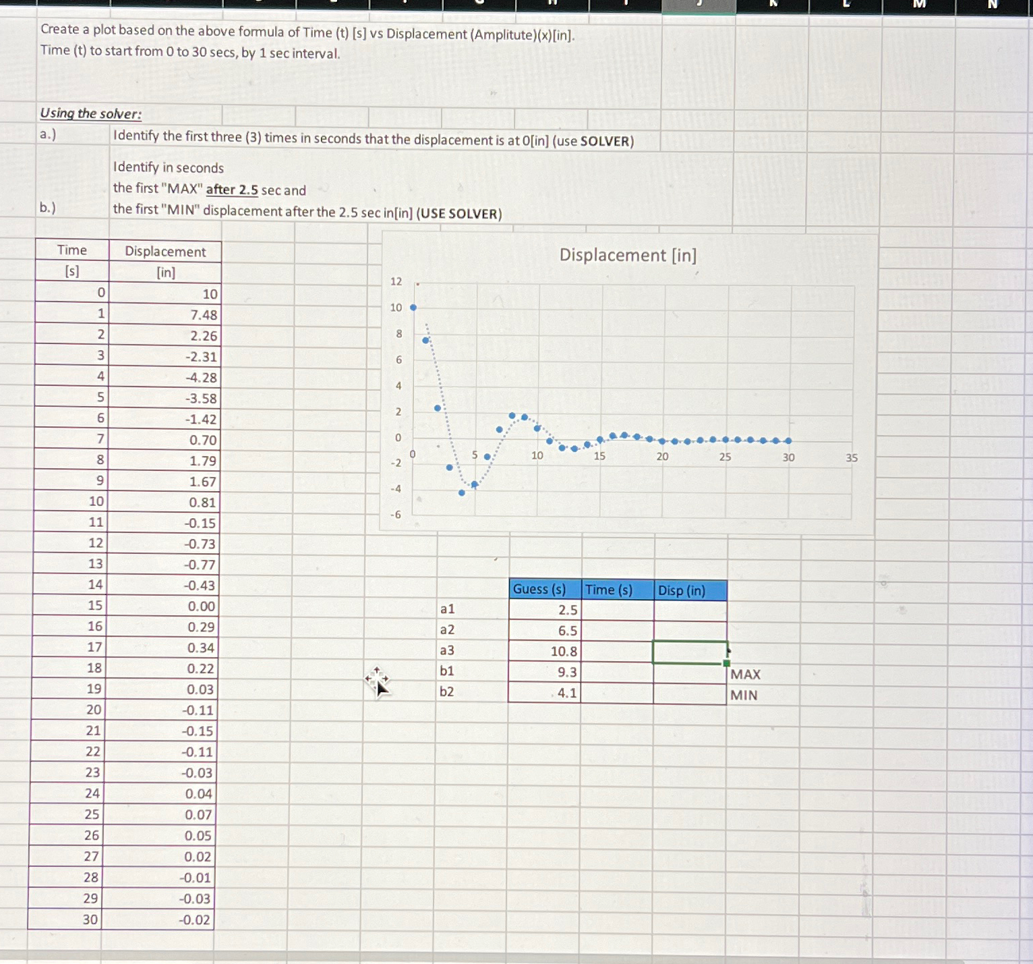Select column header M

pos(919,5)
